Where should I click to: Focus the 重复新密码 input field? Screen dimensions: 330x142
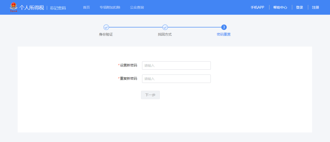pyautogui.click(x=176, y=79)
